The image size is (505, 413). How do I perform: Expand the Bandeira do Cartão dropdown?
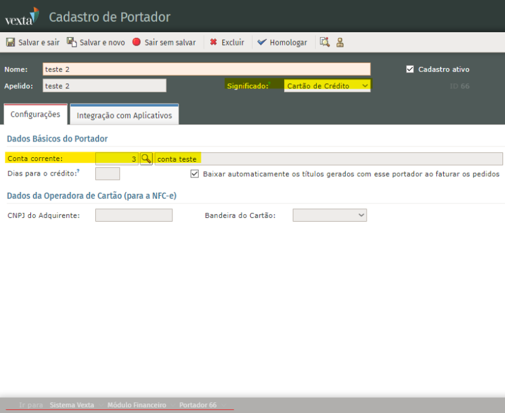pos(330,215)
